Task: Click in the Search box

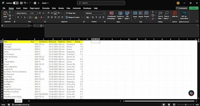Action: click(x=101, y=3)
